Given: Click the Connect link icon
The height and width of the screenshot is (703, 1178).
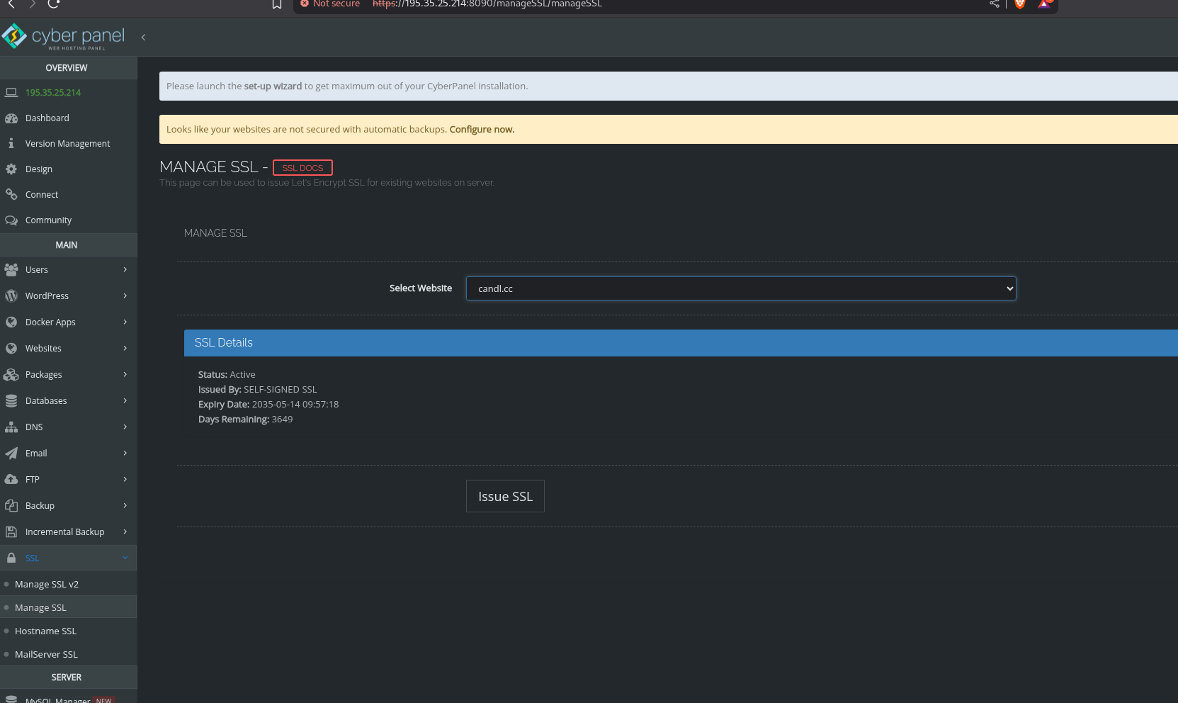Looking at the screenshot, I should click(x=11, y=194).
